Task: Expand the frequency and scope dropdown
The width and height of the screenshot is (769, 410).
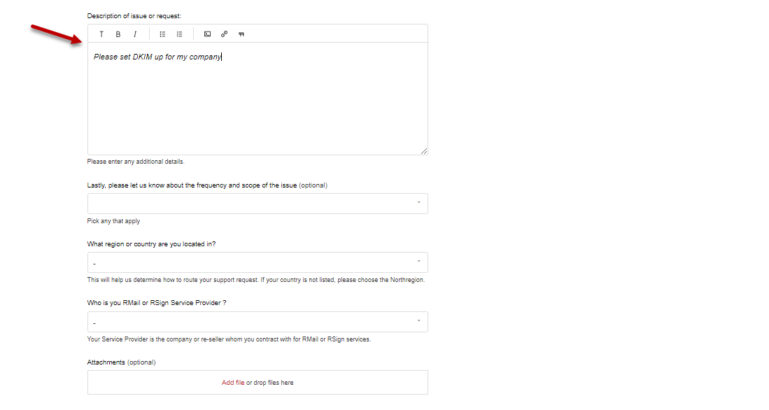Action: click(257, 204)
